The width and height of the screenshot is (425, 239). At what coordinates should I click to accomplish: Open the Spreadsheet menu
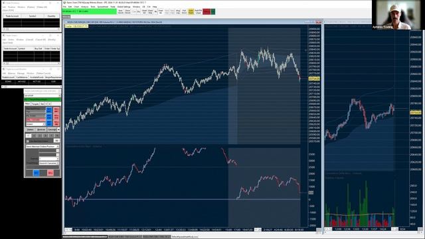[x=103, y=7]
